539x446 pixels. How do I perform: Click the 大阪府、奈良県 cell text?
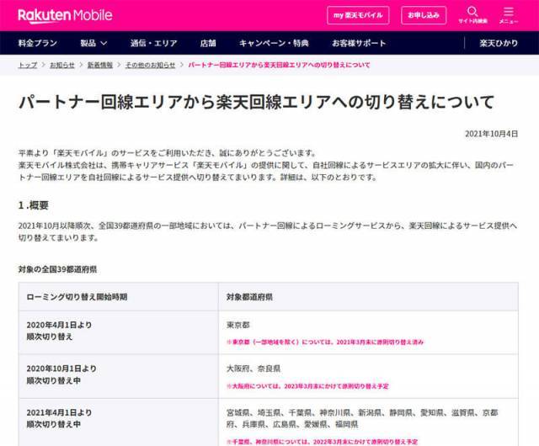click(x=253, y=369)
